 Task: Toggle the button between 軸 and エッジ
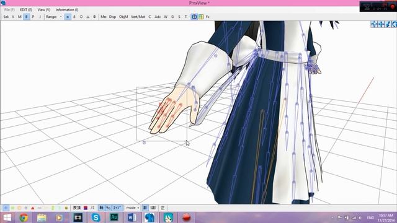tap(108, 208)
